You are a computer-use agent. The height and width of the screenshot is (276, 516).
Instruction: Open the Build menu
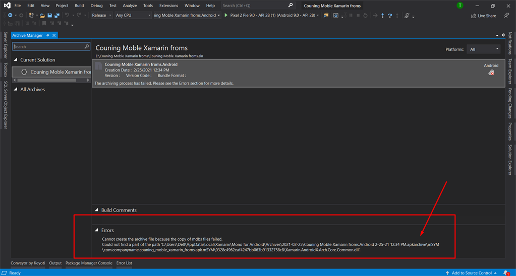[x=79, y=6]
